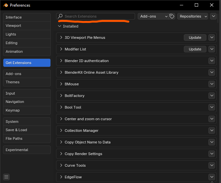Click the Blender logo icon in title bar
The image size is (221, 183).
pyautogui.click(x=6, y=5)
